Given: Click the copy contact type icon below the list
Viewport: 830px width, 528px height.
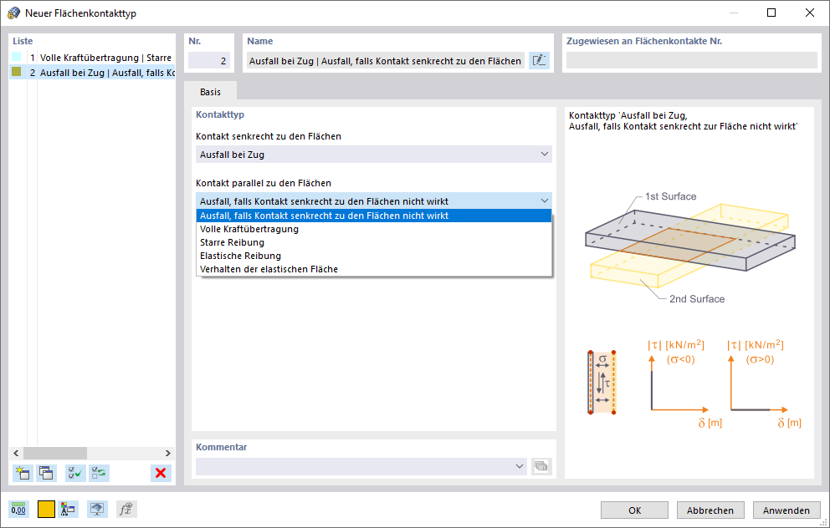Looking at the screenshot, I should (x=46, y=473).
